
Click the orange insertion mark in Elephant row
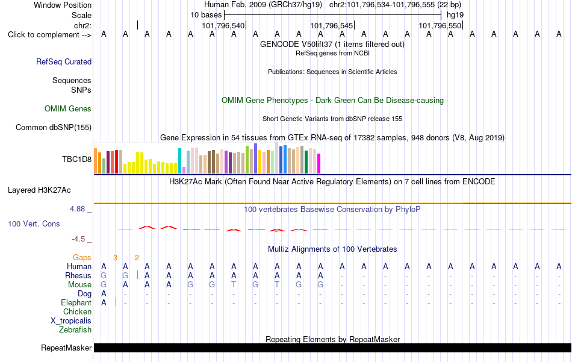[x=116, y=302]
